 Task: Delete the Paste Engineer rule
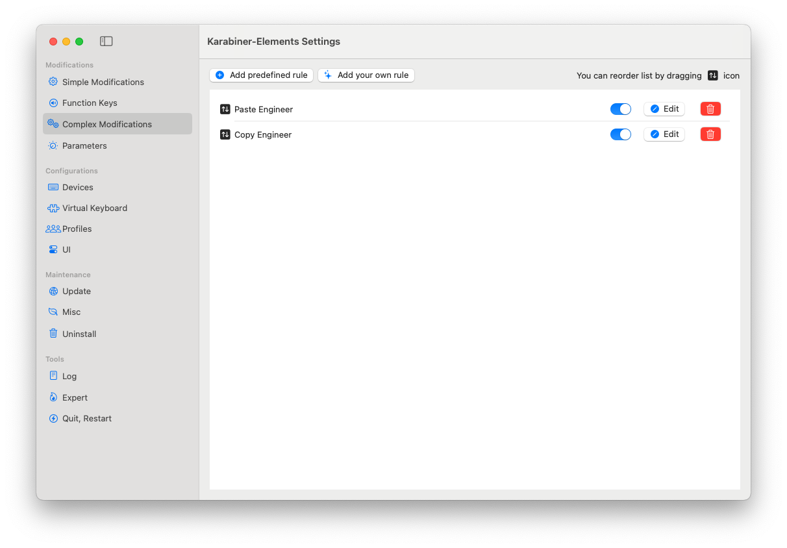[710, 109]
